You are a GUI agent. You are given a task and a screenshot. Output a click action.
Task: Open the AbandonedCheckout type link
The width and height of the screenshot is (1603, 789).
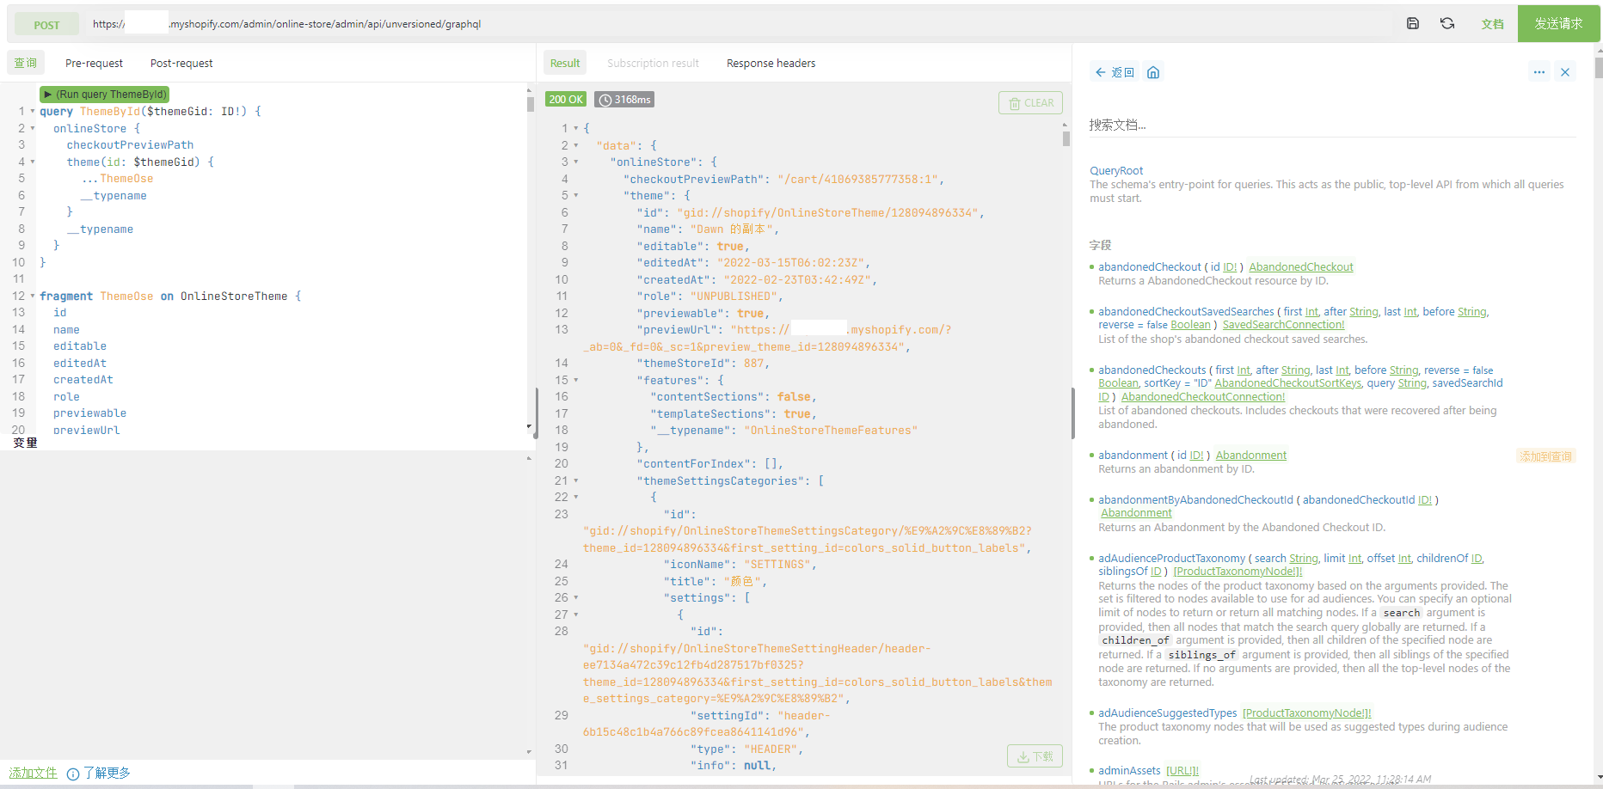[x=1300, y=267]
